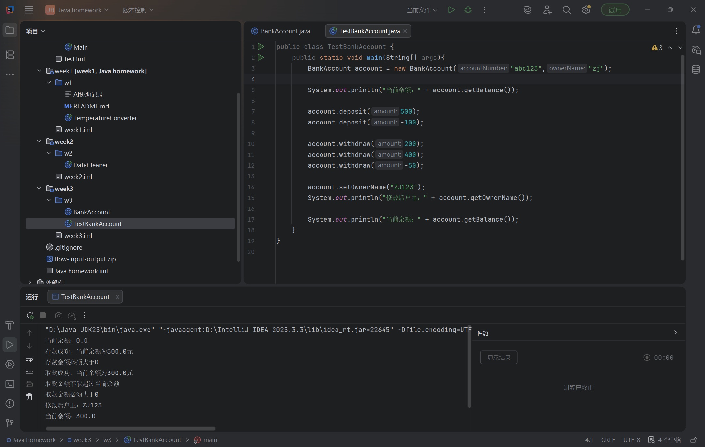705x447 pixels.
Task: Click the 试用 trial button
Action: tap(615, 10)
